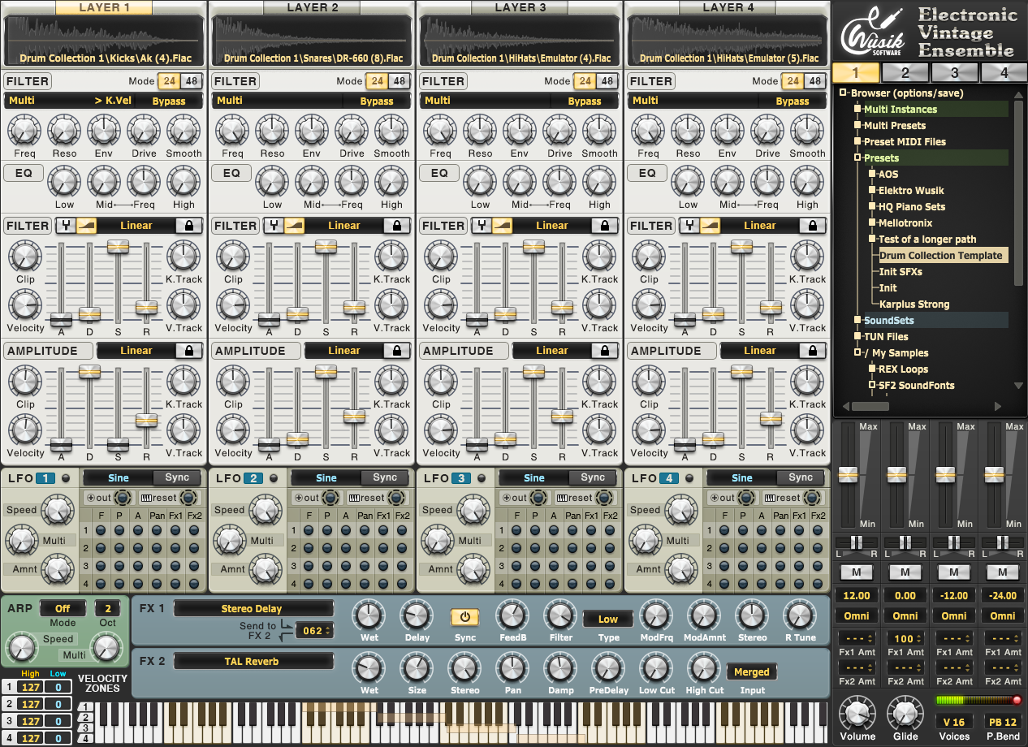This screenshot has height=747, width=1028.
Task: Select browser tab number 4
Action: pos(1004,72)
